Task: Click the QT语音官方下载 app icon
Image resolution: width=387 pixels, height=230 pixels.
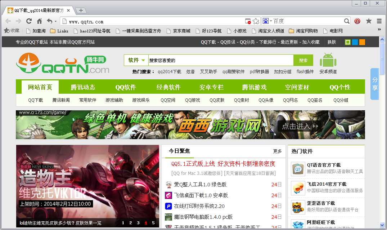Action: [298, 169]
